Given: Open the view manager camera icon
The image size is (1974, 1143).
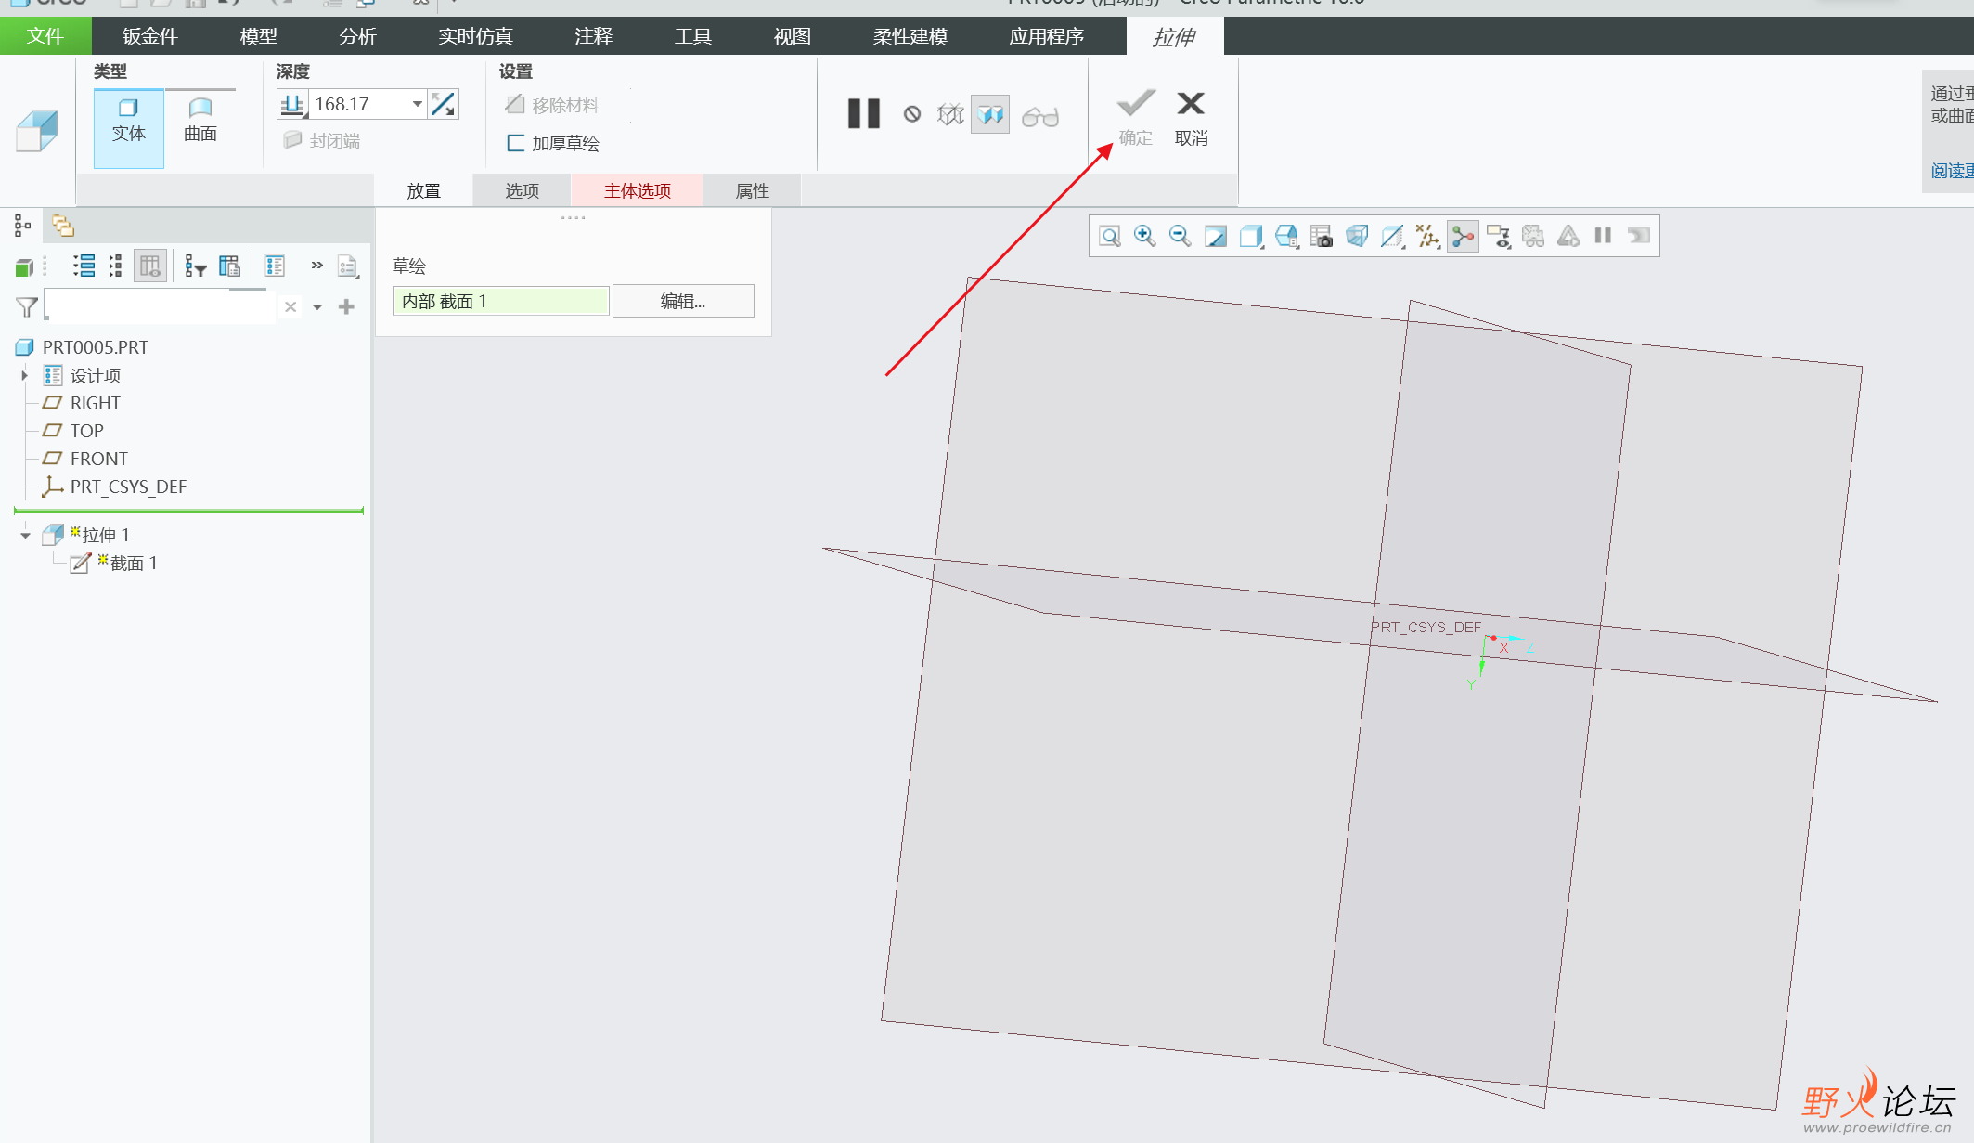Looking at the screenshot, I should [1322, 236].
